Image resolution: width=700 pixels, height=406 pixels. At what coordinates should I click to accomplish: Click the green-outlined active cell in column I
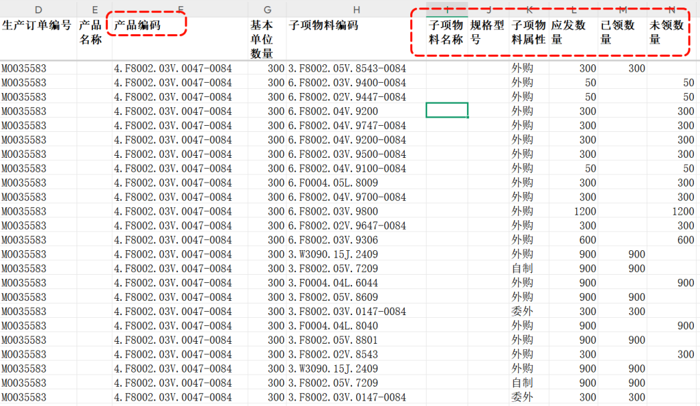tap(447, 110)
